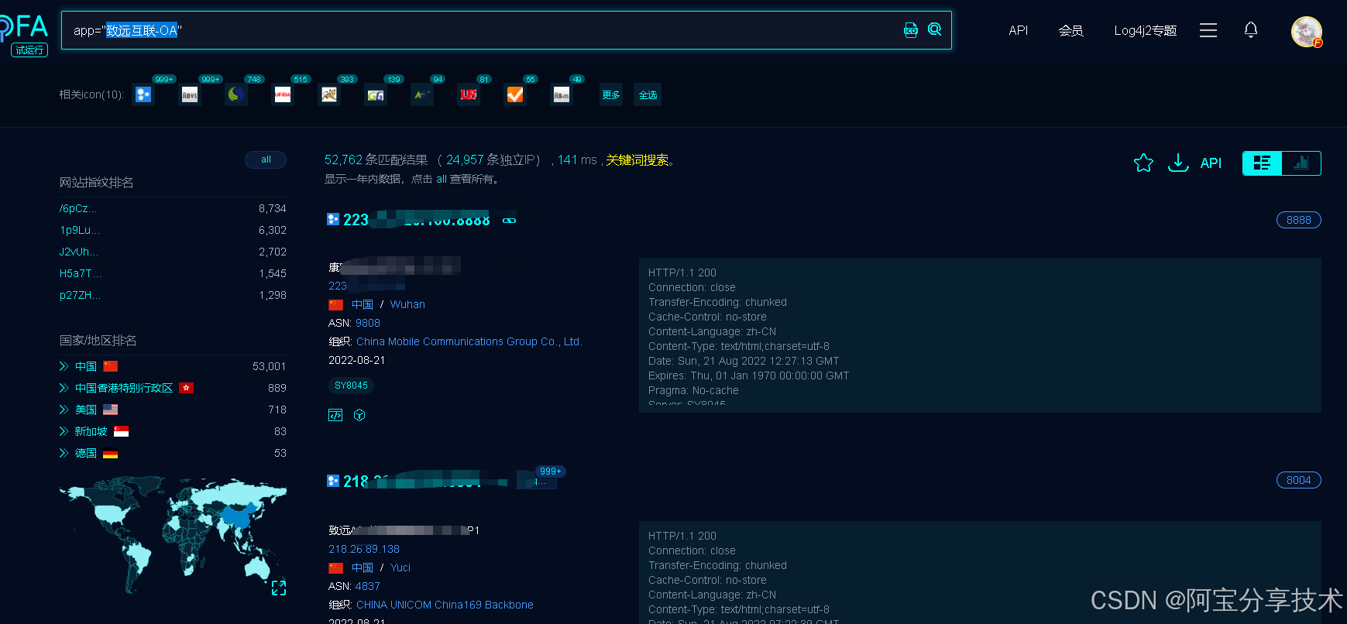Open the second result's 218 host link
The image size is (1347, 624).
(413, 481)
